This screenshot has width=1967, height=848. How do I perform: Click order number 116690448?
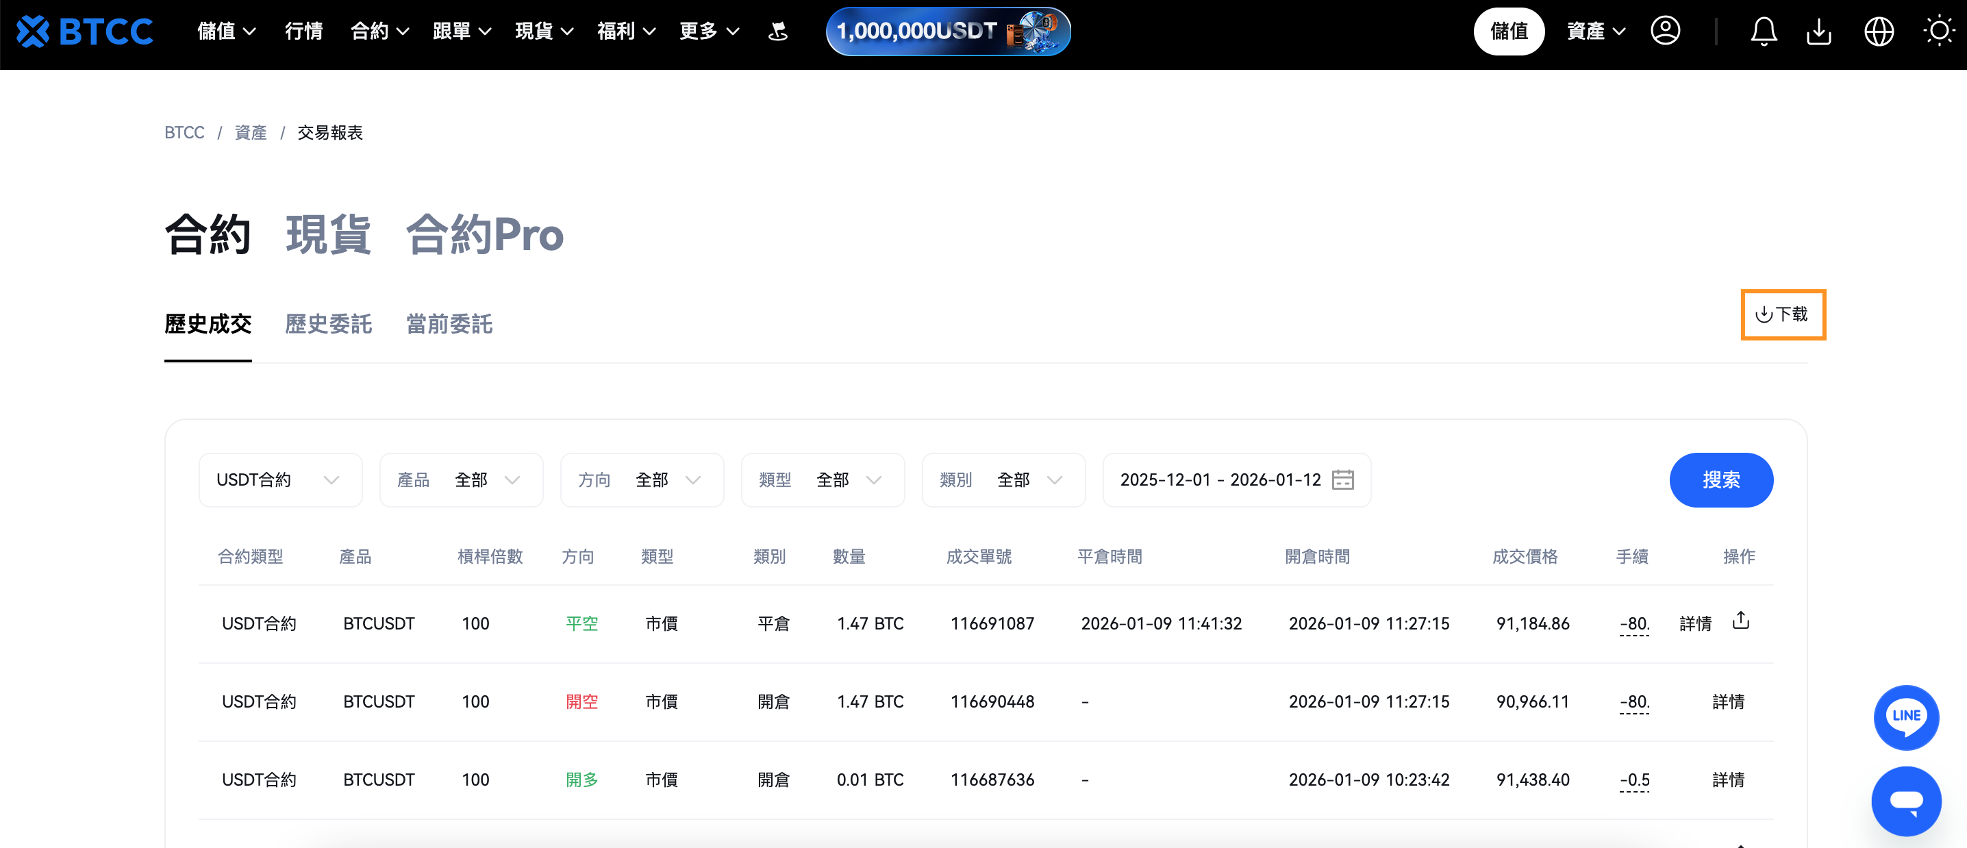coord(992,702)
